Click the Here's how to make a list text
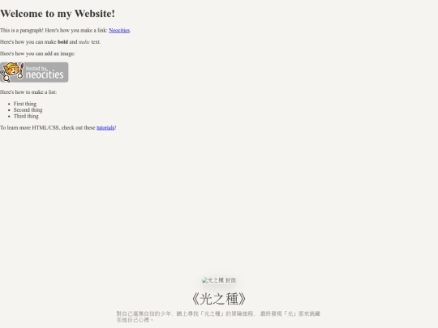Screen dimensions: 438x328 [28, 92]
